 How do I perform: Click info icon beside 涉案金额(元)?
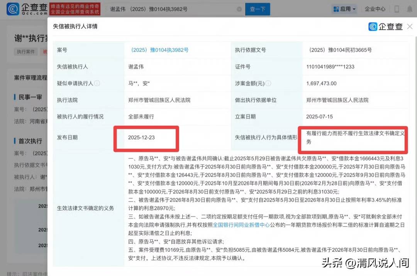(268, 83)
